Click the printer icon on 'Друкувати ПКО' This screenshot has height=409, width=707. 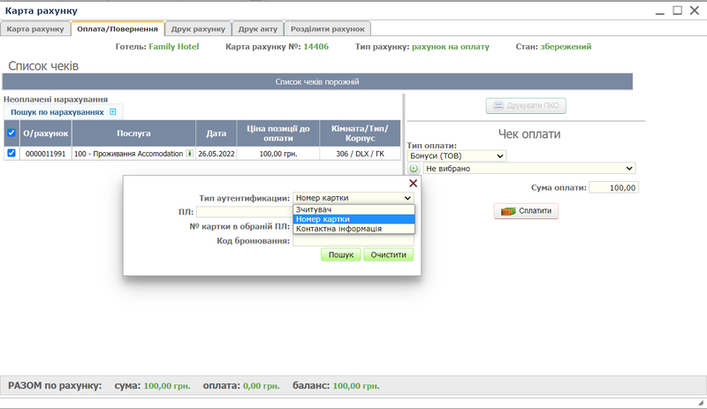tap(498, 106)
